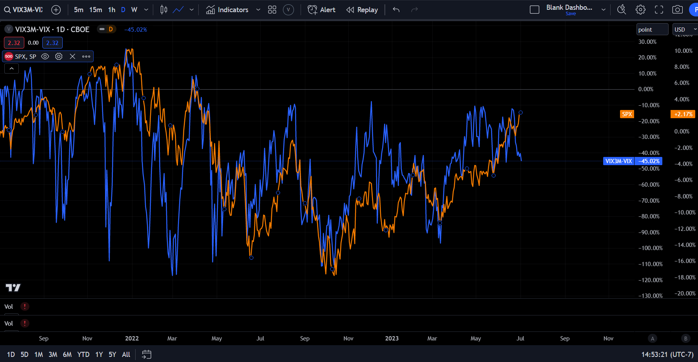The height and width of the screenshot is (362, 698).
Task: Set the date range to 3M
Action: point(53,355)
